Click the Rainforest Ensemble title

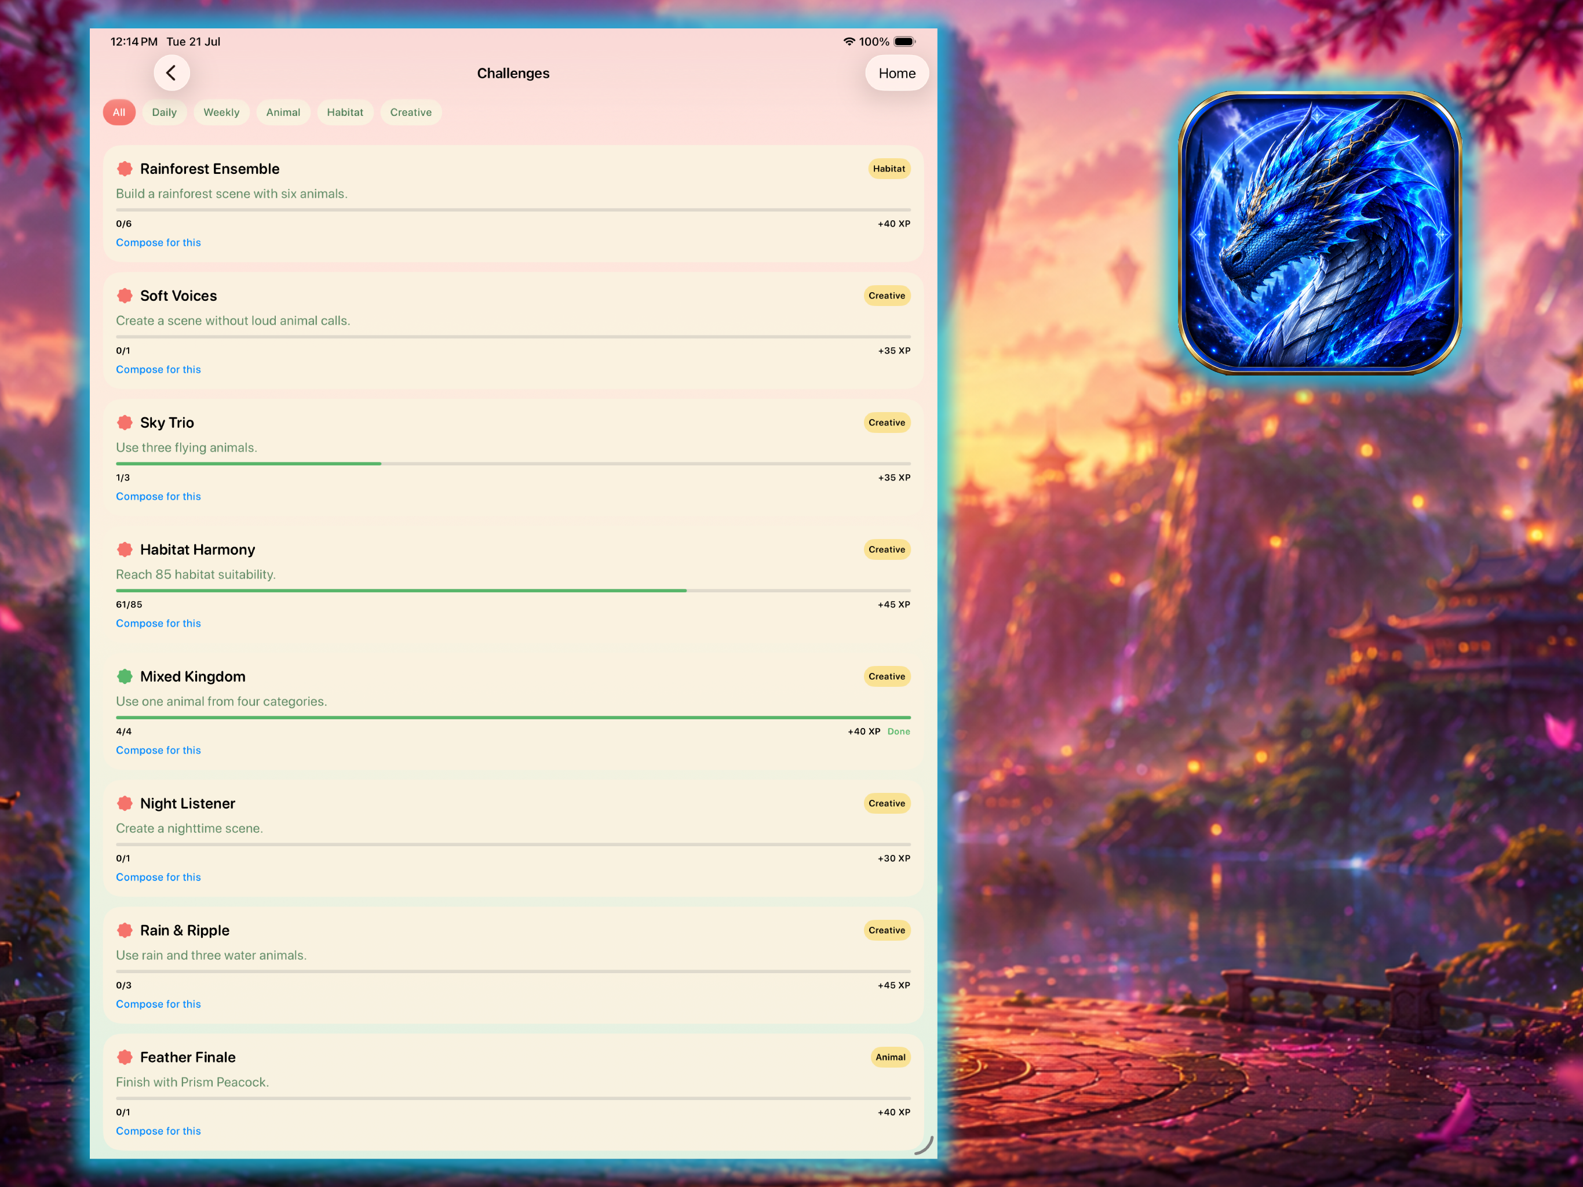pos(210,169)
